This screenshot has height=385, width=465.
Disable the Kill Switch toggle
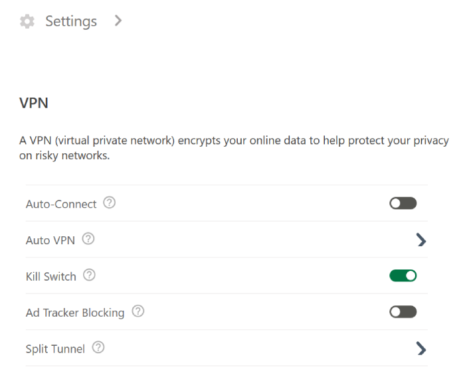tap(403, 275)
